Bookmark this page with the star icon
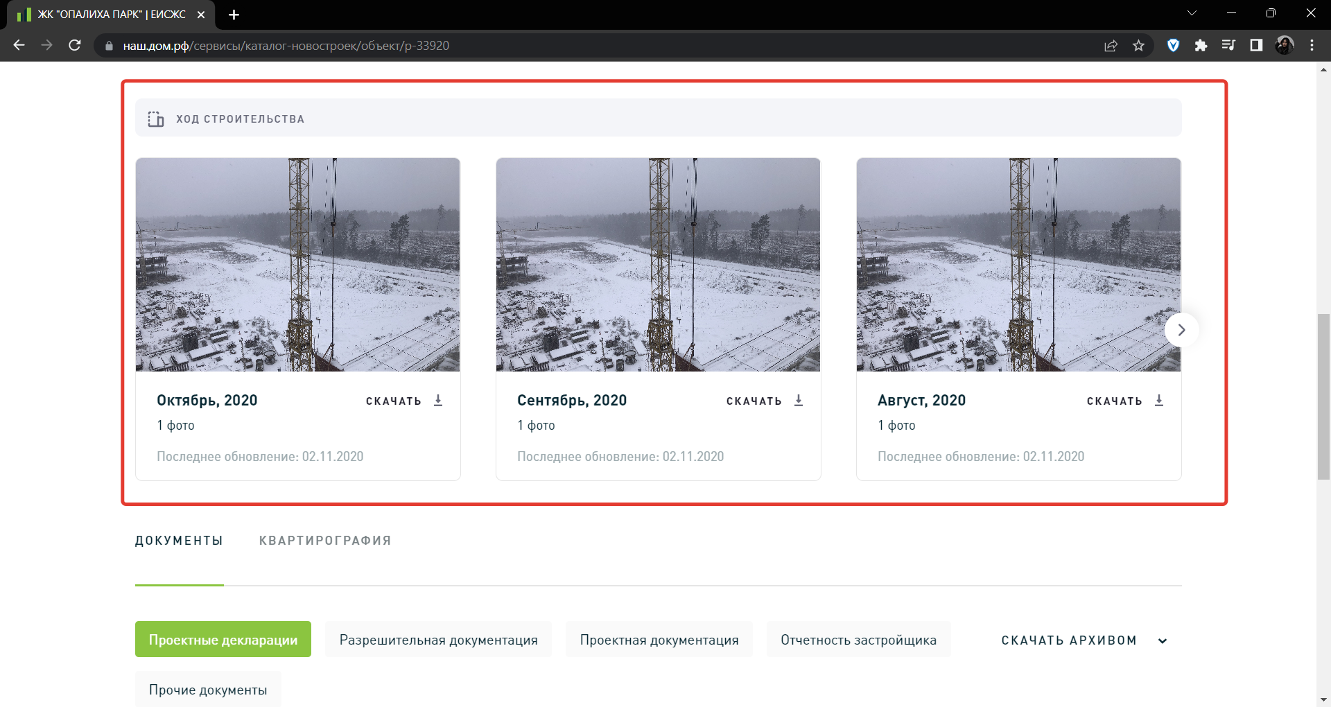Image resolution: width=1331 pixels, height=707 pixels. pos(1138,46)
